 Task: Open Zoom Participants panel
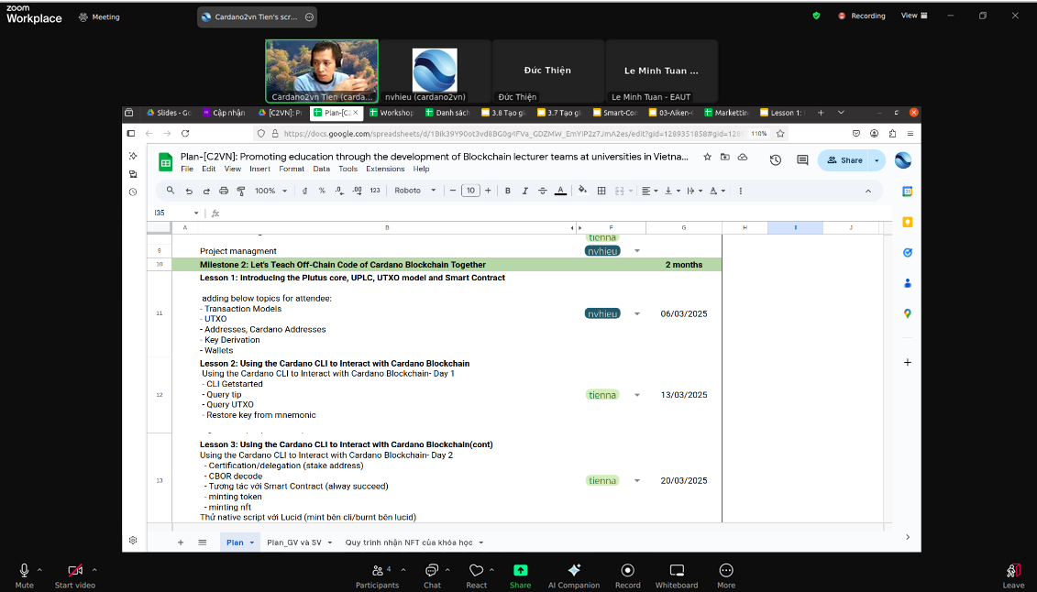377,575
